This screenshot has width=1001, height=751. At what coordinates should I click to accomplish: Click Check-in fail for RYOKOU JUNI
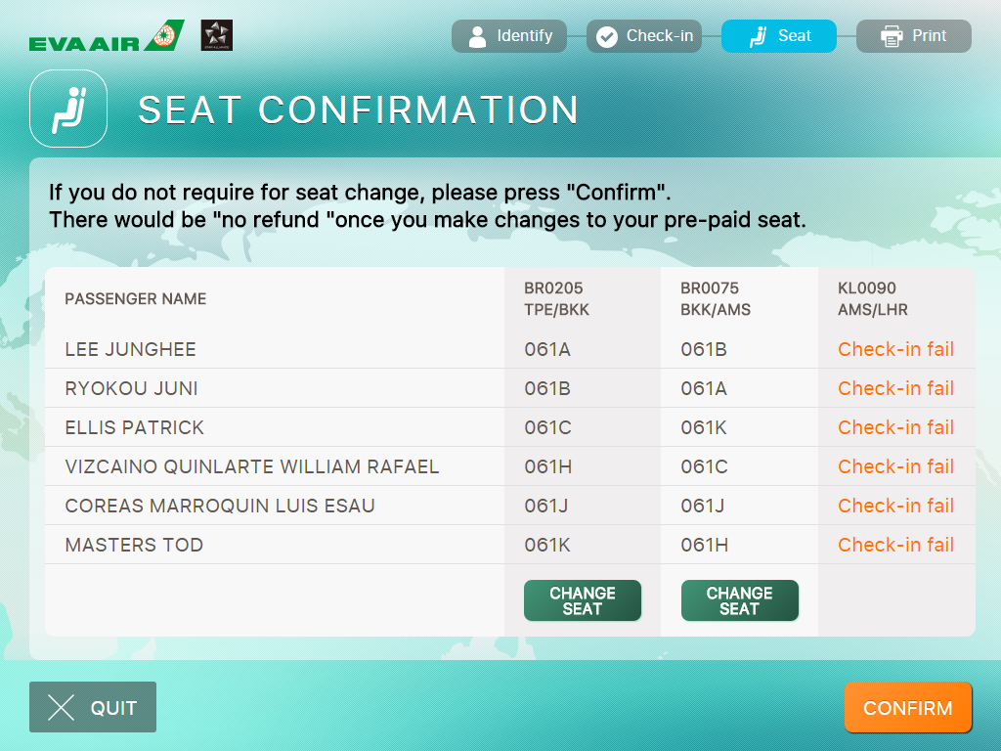(x=895, y=388)
